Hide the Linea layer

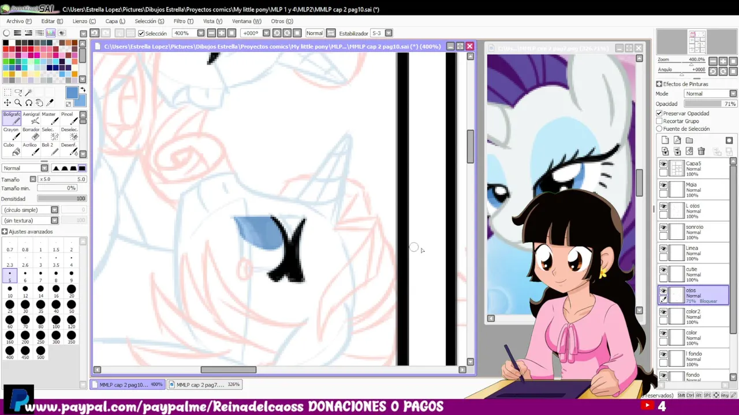[663, 249]
